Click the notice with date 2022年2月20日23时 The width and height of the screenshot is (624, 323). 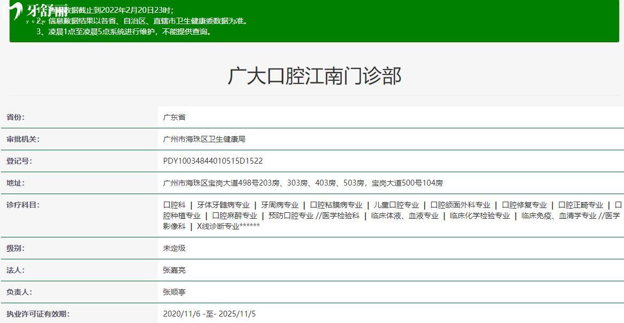[106, 10]
